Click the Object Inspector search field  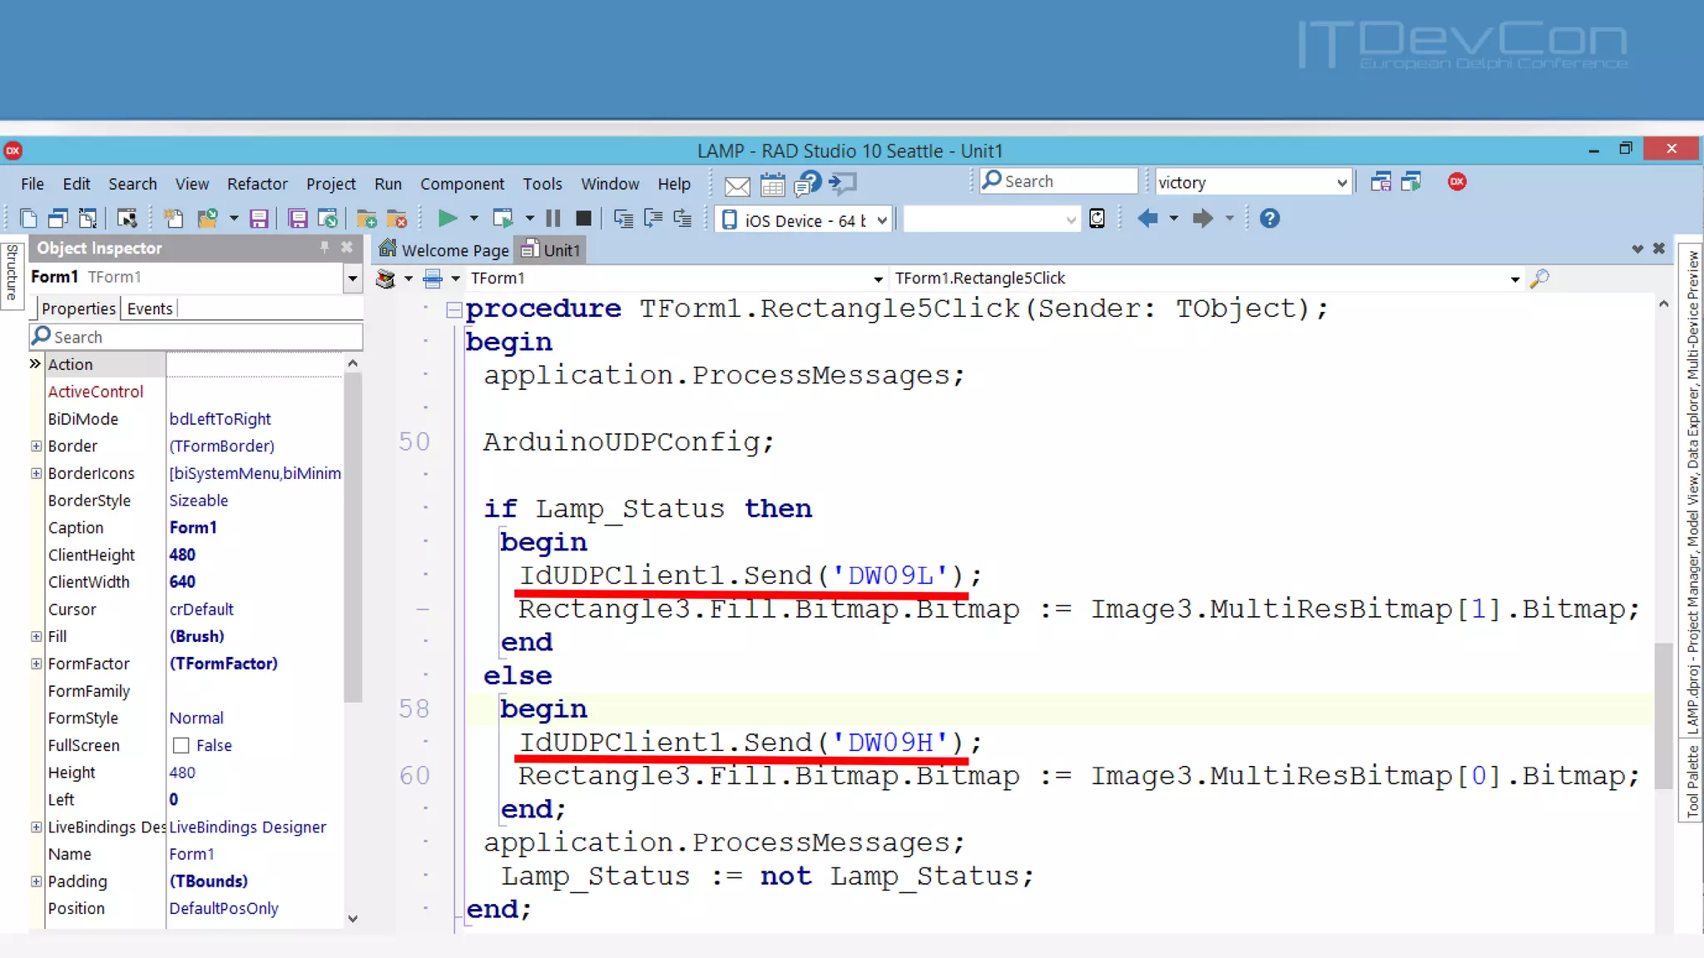pos(200,337)
